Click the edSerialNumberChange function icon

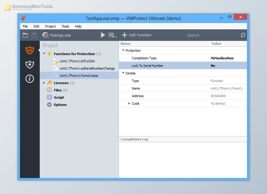[55, 68]
